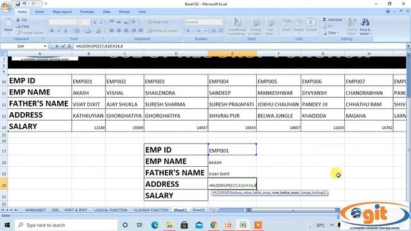The width and height of the screenshot is (411, 231).
Task: Open the Insert ribbon tab
Action: (39, 12)
